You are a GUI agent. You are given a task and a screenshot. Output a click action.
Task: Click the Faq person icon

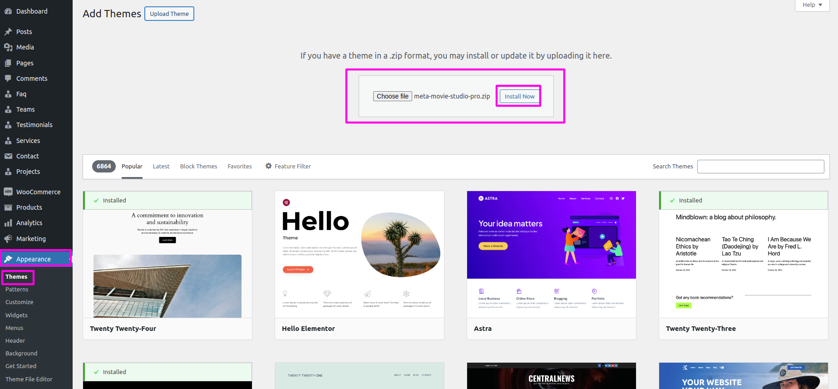[x=8, y=94]
